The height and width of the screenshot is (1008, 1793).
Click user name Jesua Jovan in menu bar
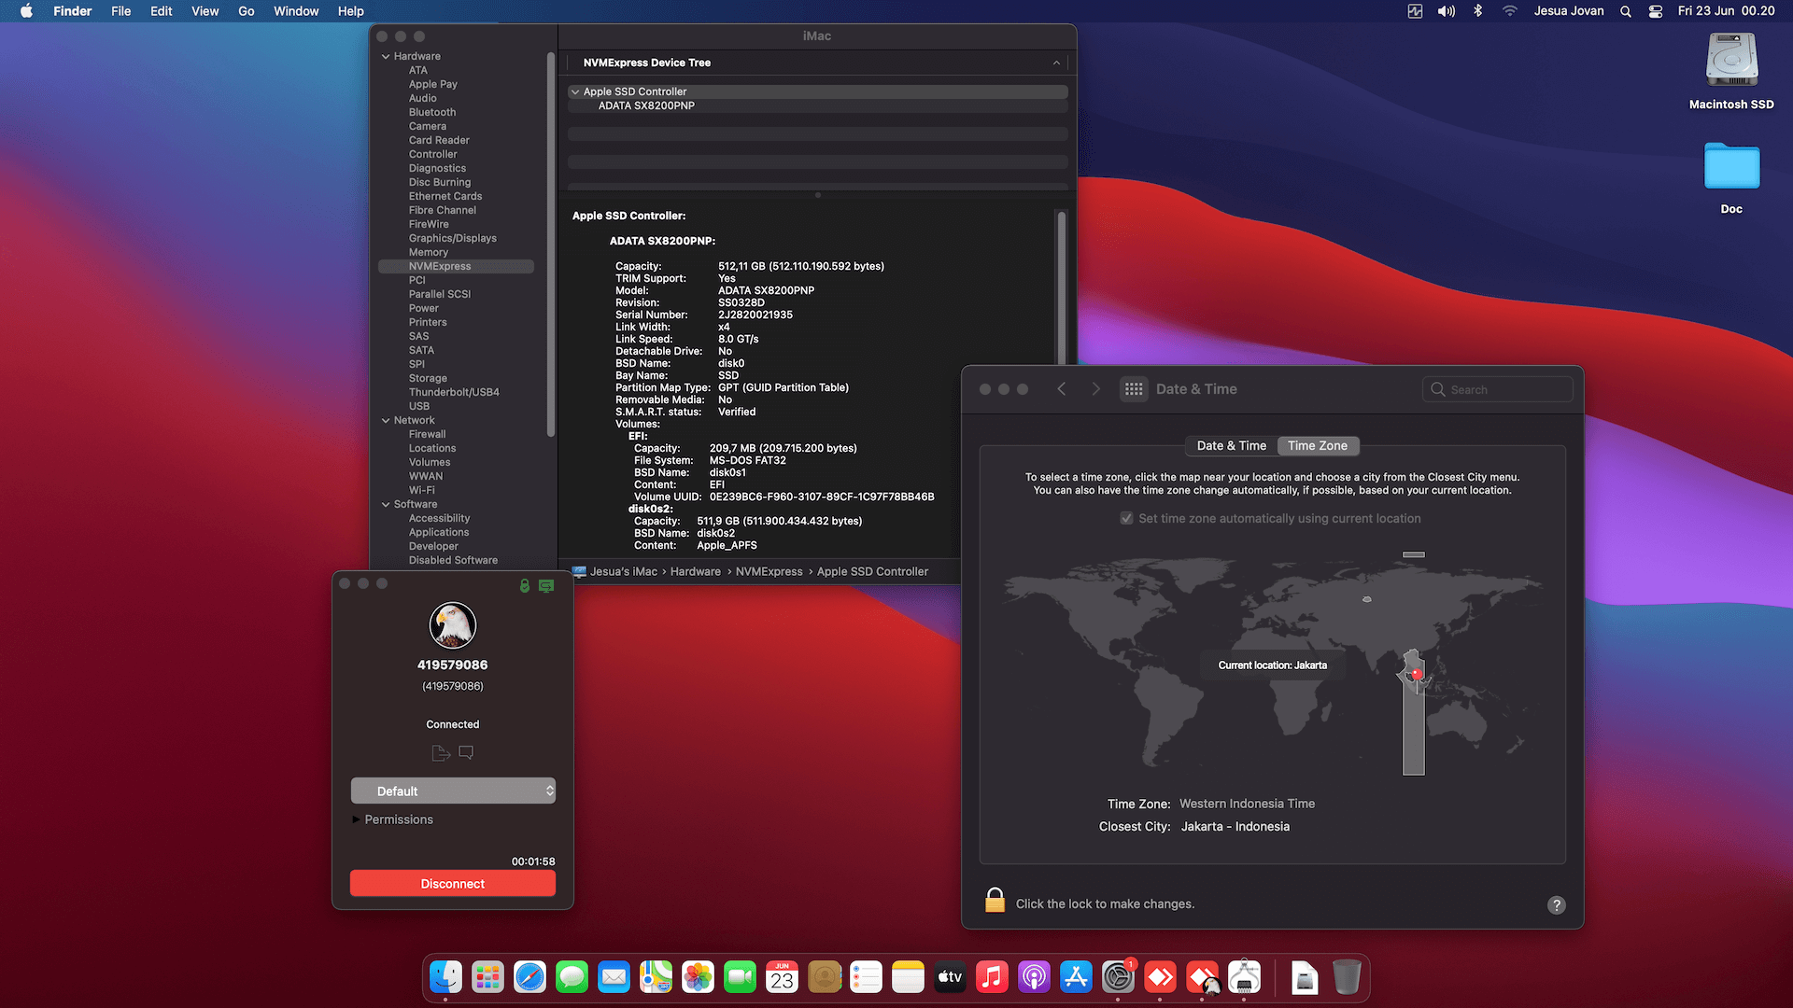point(1569,11)
